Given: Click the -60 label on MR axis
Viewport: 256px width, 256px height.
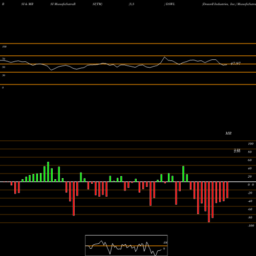Looking at the screenshot, I should (250, 209).
